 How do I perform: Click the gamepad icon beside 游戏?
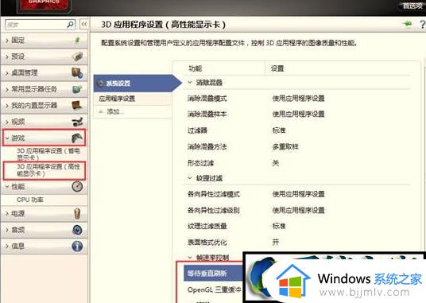pos(77,138)
